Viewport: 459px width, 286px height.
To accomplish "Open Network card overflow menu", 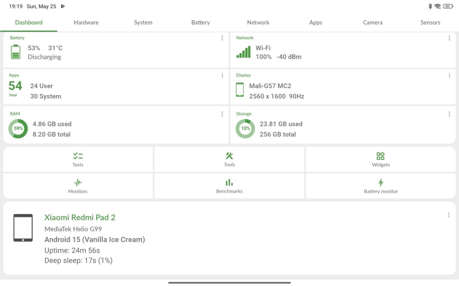I will 449,38.
